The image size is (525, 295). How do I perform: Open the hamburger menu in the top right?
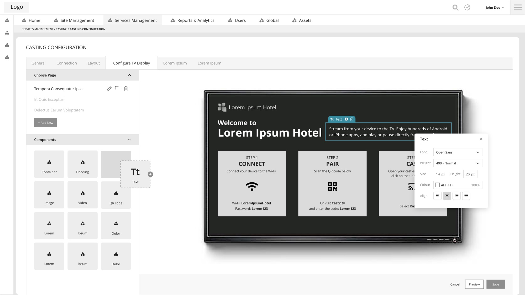tap(518, 7)
